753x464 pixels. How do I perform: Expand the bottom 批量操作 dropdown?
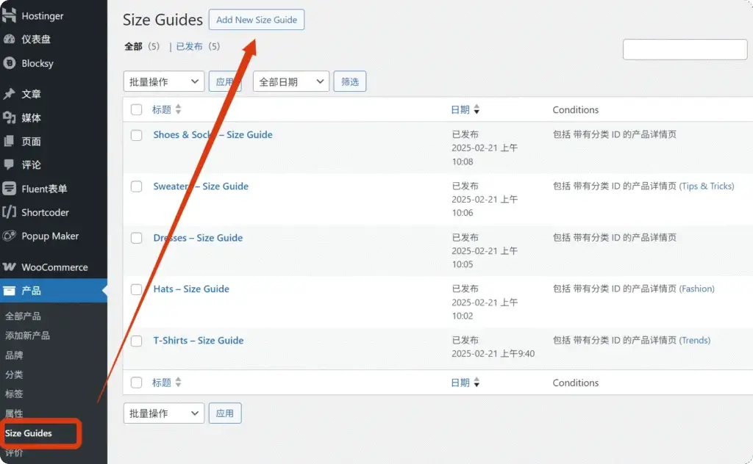163,413
